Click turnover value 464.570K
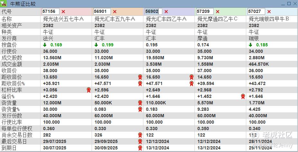Image resolution: width=298 pixels, height=152 pixels. 259,64
